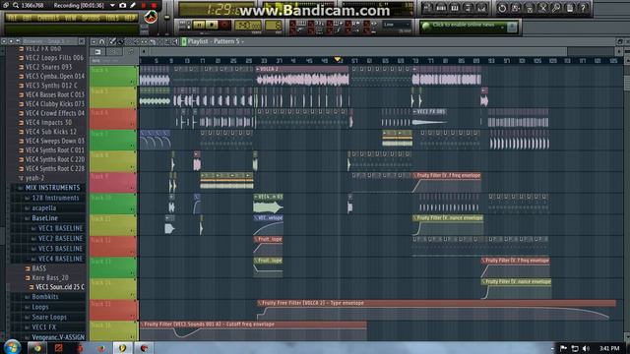Viewport: 630px width, 354px height.
Task: Click the clipboard project info icon
Action: tap(570, 8)
